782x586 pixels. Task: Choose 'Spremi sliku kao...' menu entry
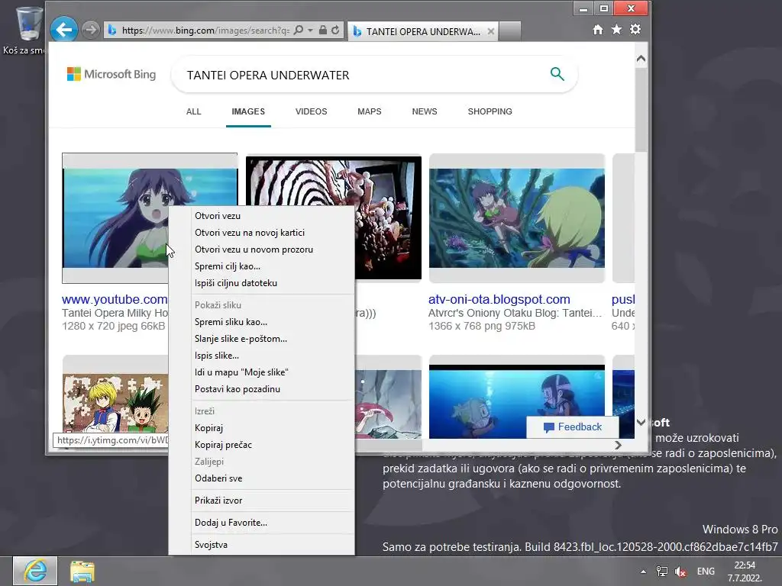pos(261,322)
